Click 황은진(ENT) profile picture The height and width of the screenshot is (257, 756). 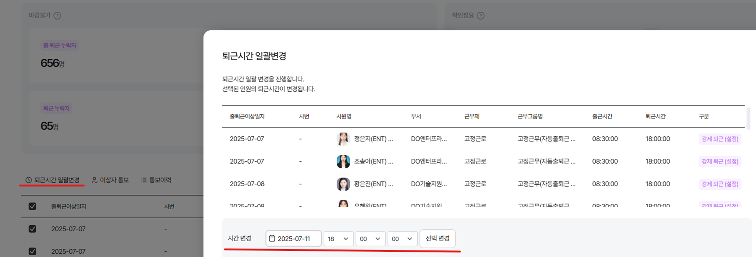point(343,184)
